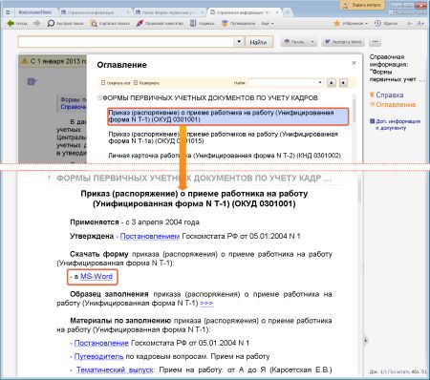Open the Тематический выпуск link
Screen dimensions: 430x380
(x=115, y=369)
